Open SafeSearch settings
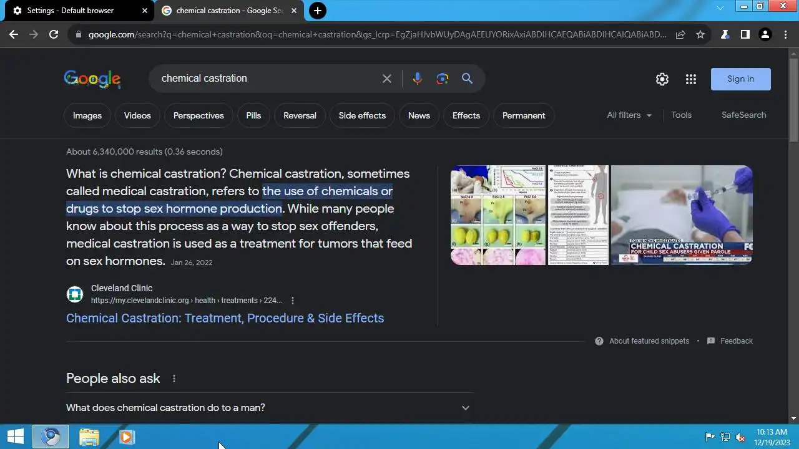The width and height of the screenshot is (799, 449). (743, 115)
